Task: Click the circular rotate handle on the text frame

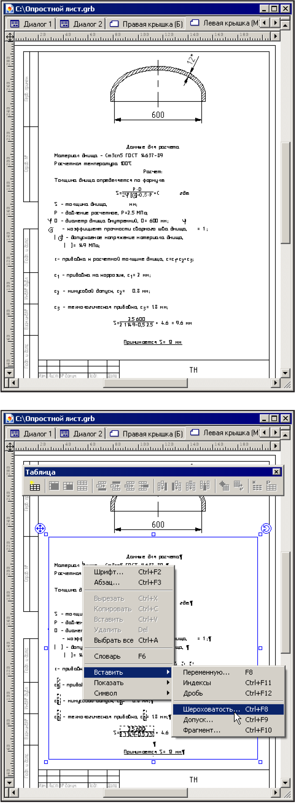Action: pyautogui.click(x=266, y=528)
